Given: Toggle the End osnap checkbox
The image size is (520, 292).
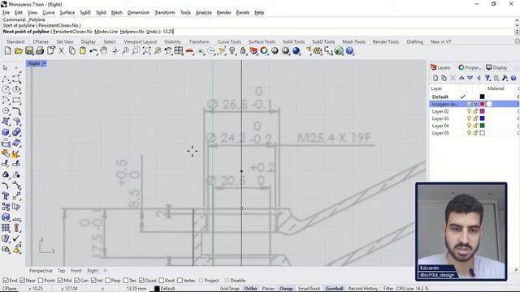Looking at the screenshot, I should (x=6, y=281).
